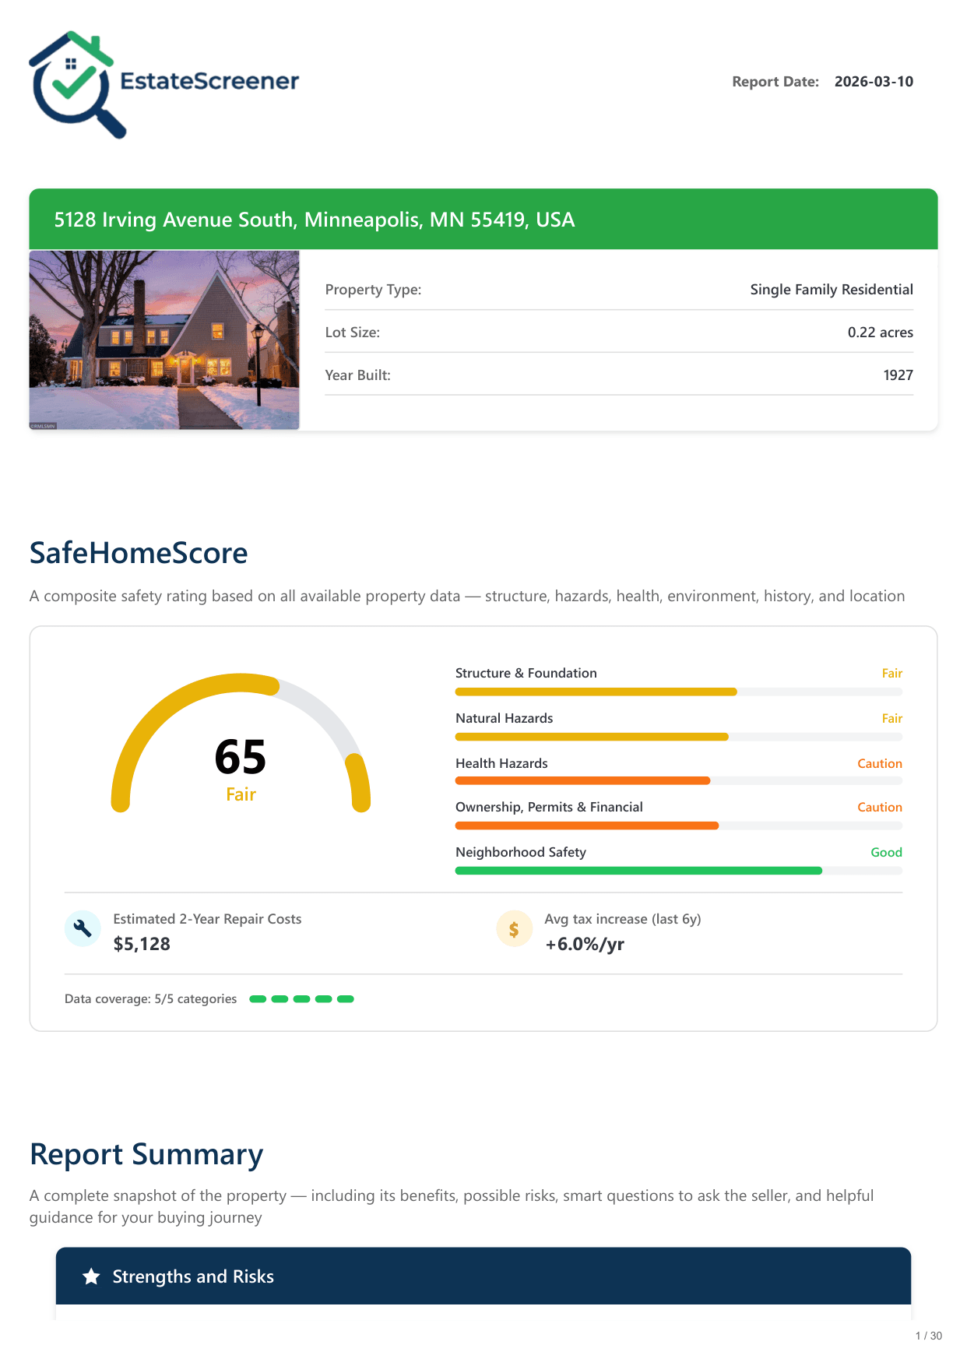The image size is (967, 1366).
Task: Click the Lot Size label
Action: tap(353, 333)
